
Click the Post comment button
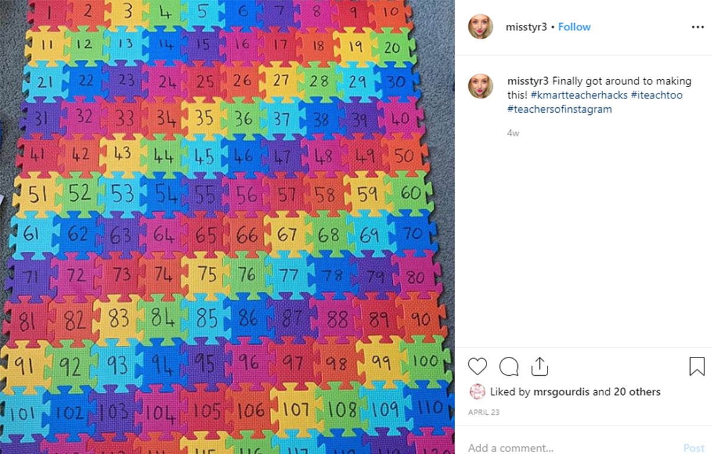[694, 447]
